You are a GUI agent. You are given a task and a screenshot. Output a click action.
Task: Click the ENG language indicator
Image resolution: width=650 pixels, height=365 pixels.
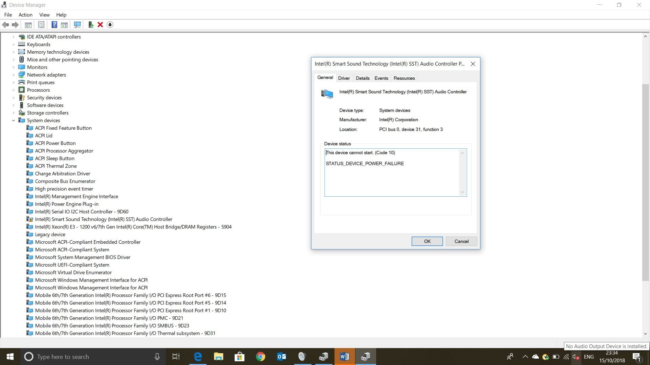click(x=589, y=357)
